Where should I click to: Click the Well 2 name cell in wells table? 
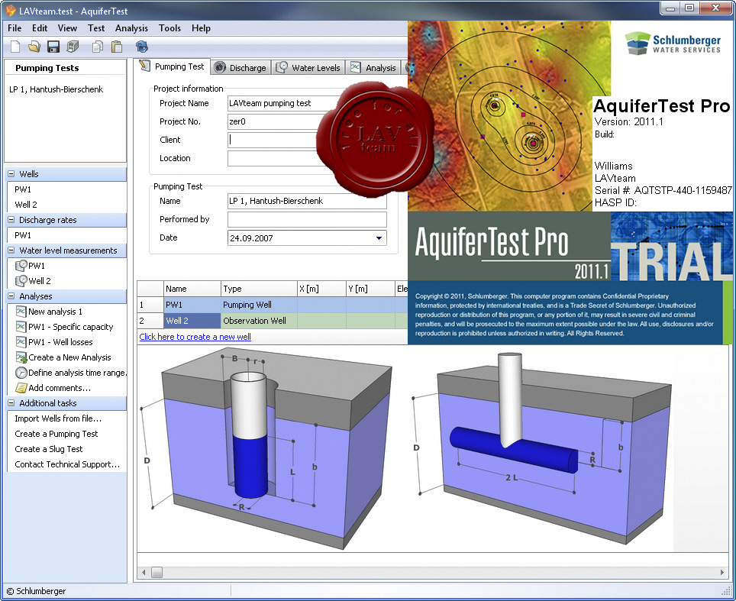(x=192, y=321)
